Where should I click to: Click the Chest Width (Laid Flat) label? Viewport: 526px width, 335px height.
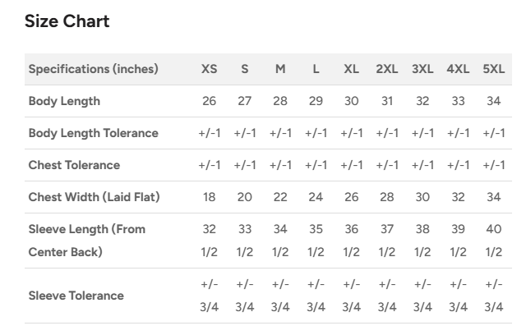tap(94, 197)
